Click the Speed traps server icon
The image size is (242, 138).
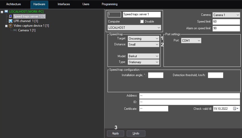click(11, 16)
